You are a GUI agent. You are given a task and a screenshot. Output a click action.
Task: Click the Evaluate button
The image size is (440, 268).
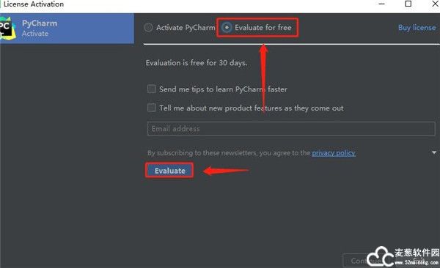169,171
